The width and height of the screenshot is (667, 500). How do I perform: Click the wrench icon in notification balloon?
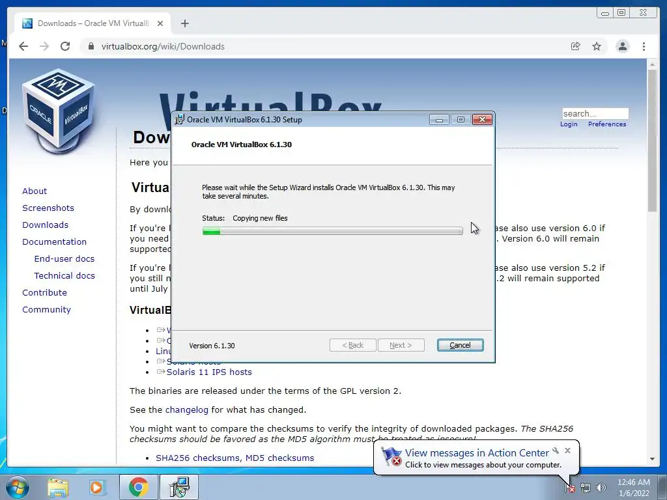(x=556, y=451)
